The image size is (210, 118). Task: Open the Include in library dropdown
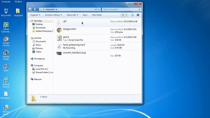click(53, 15)
